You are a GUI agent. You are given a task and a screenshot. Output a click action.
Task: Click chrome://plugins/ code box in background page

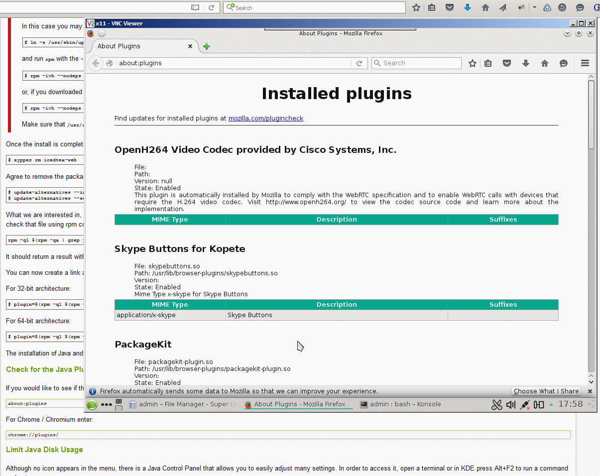pyautogui.click(x=288, y=435)
